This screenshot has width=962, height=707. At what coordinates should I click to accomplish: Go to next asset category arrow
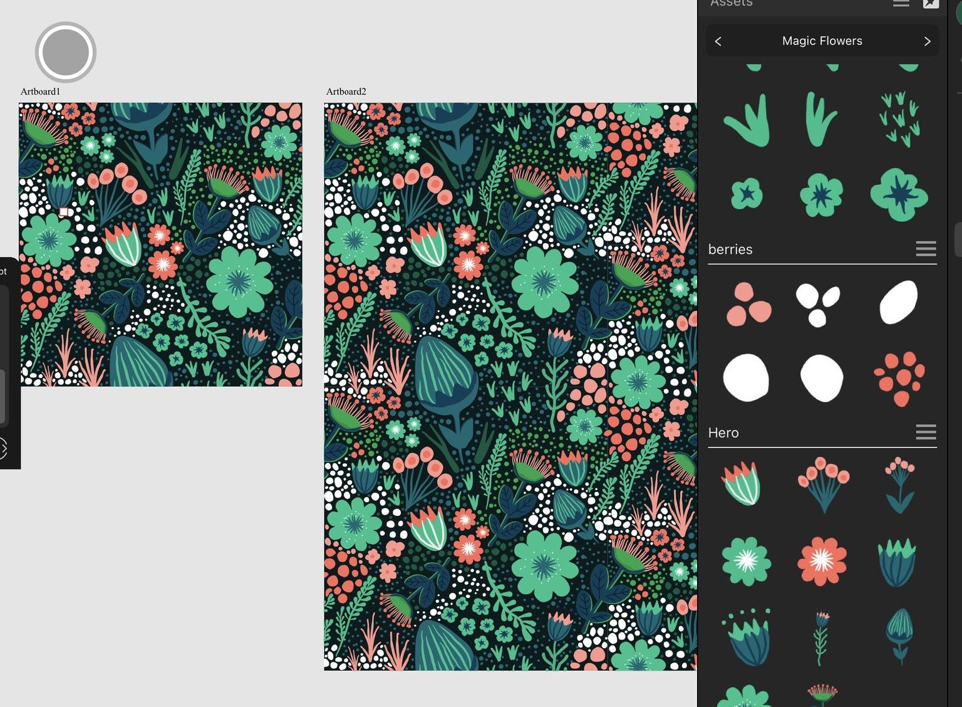click(927, 41)
